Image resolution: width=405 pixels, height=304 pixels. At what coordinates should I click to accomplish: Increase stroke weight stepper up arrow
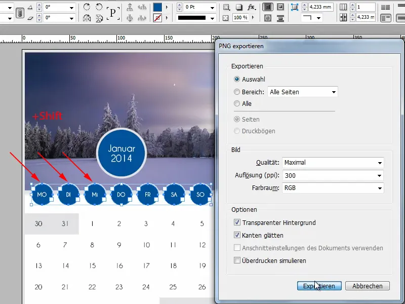pos(179,5)
